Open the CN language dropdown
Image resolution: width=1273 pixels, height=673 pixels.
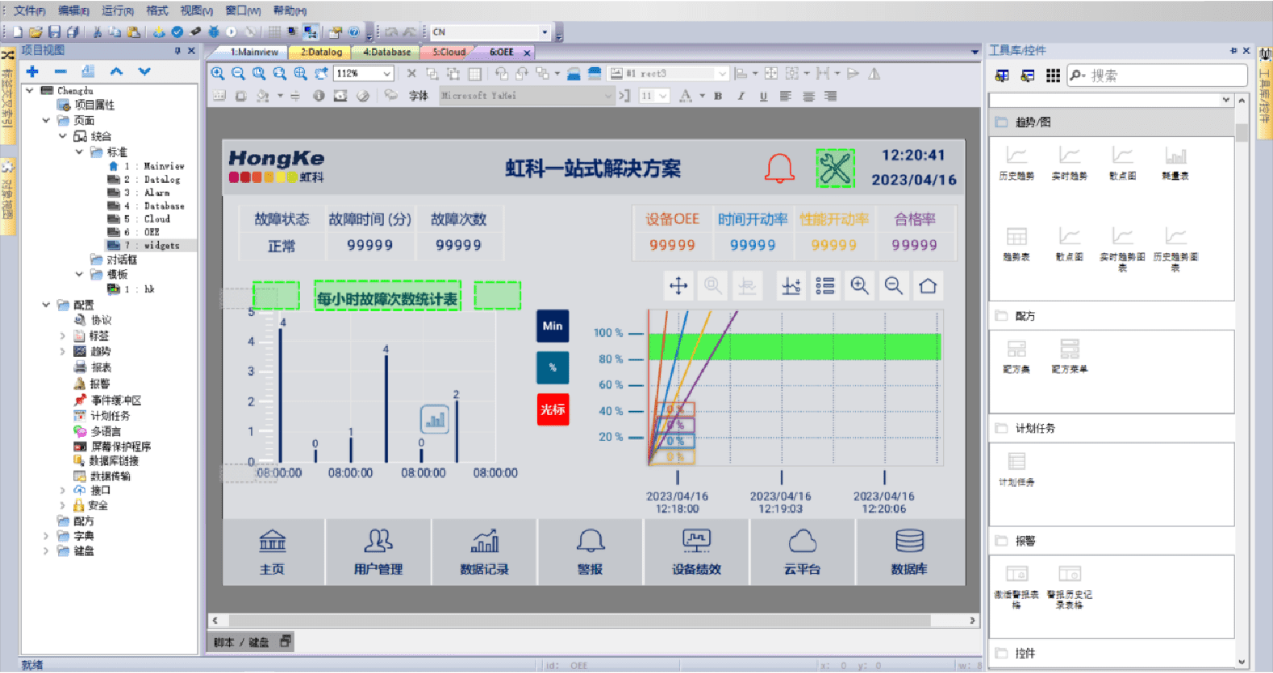click(545, 32)
